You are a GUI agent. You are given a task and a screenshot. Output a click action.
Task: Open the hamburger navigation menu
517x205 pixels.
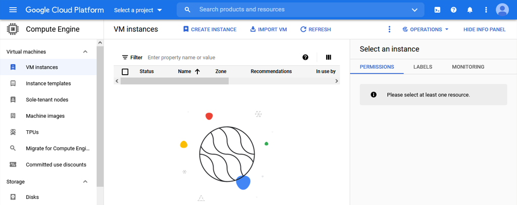pyautogui.click(x=13, y=10)
